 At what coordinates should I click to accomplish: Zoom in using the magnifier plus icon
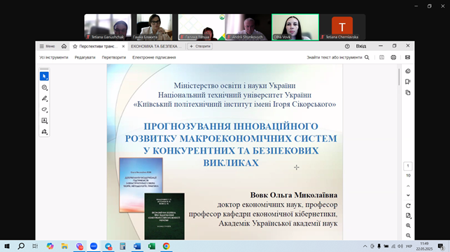pos(408,225)
